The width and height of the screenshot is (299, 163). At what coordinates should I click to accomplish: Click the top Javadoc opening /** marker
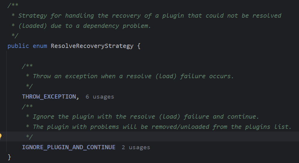(13, 5)
